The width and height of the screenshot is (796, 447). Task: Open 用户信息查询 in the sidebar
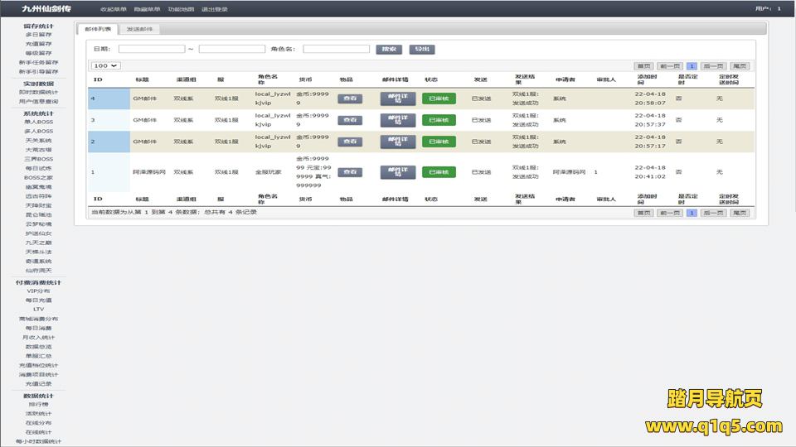pos(38,101)
